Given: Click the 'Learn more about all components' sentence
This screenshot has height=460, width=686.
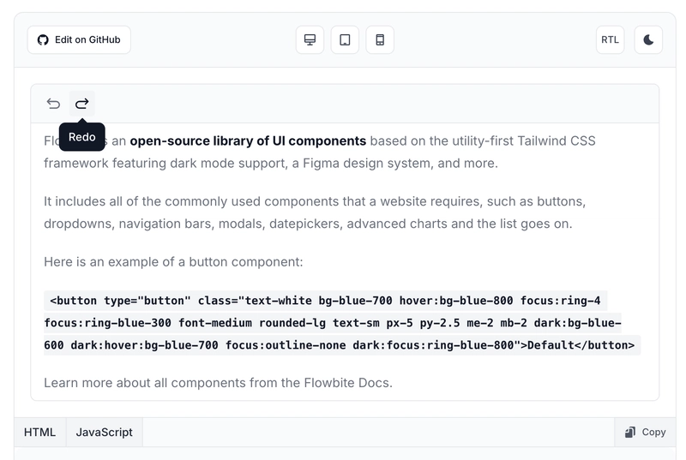Looking at the screenshot, I should click(218, 383).
